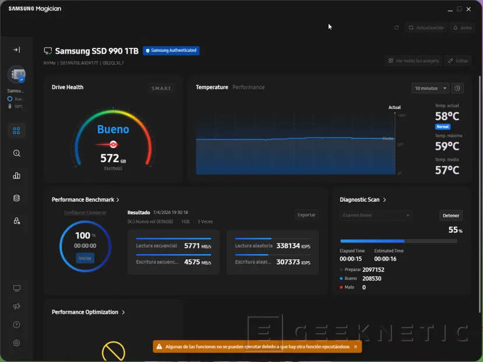Click the temperature graph line

pyautogui.click(x=295, y=139)
